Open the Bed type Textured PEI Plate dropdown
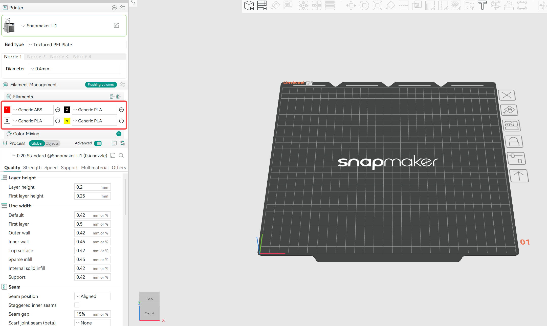 pyautogui.click(x=77, y=45)
